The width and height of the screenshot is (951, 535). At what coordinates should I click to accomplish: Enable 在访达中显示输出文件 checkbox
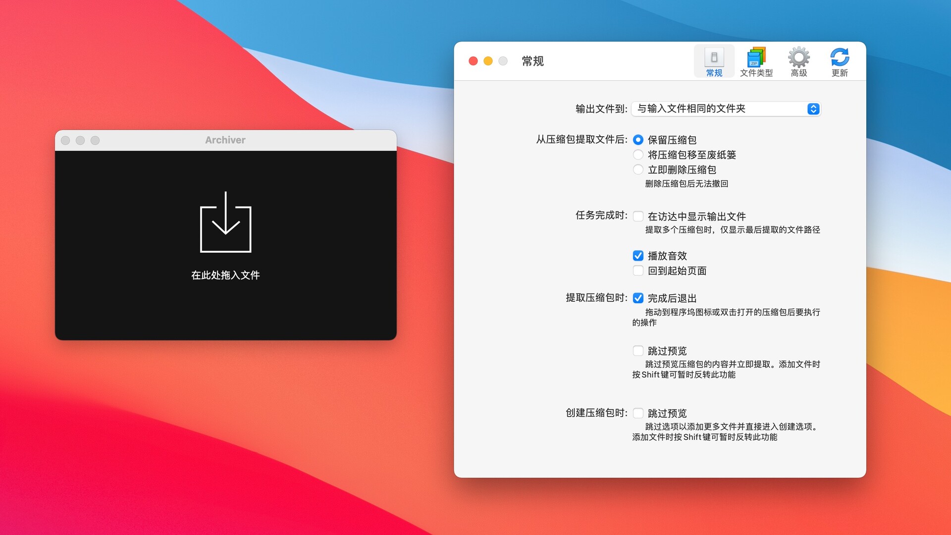[x=638, y=216]
